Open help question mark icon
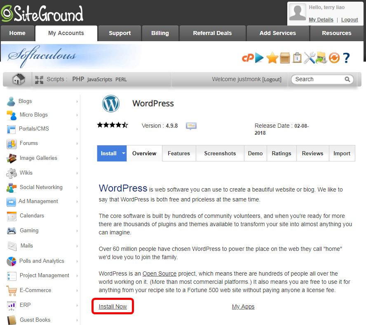This screenshot has height=325, width=366. [346, 58]
